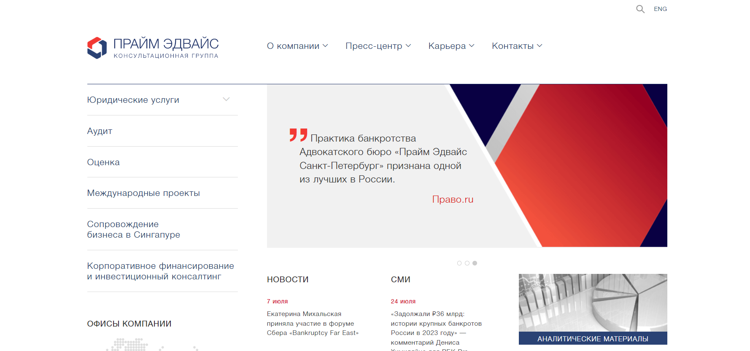Viewport: 750px width, 351px height.
Task: Open the analytics chart thumbnail image
Action: tap(593, 303)
